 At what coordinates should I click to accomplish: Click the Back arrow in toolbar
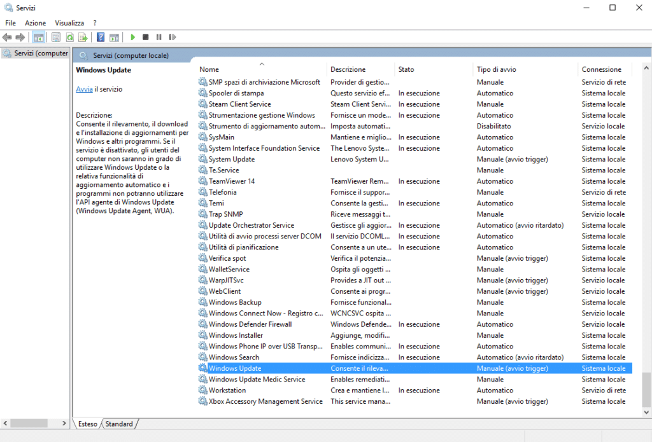point(7,38)
